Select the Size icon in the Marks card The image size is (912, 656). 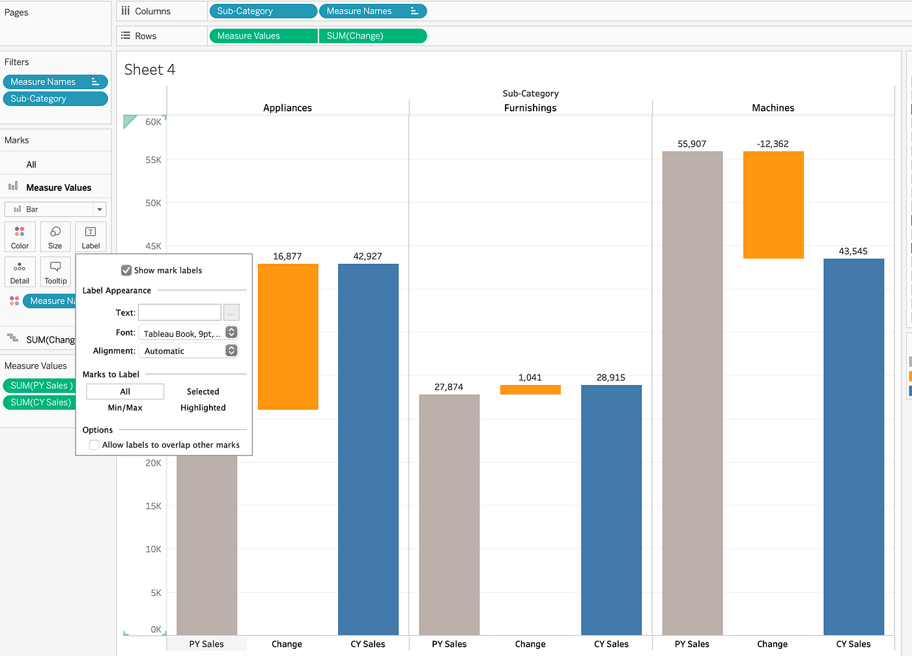click(x=55, y=236)
